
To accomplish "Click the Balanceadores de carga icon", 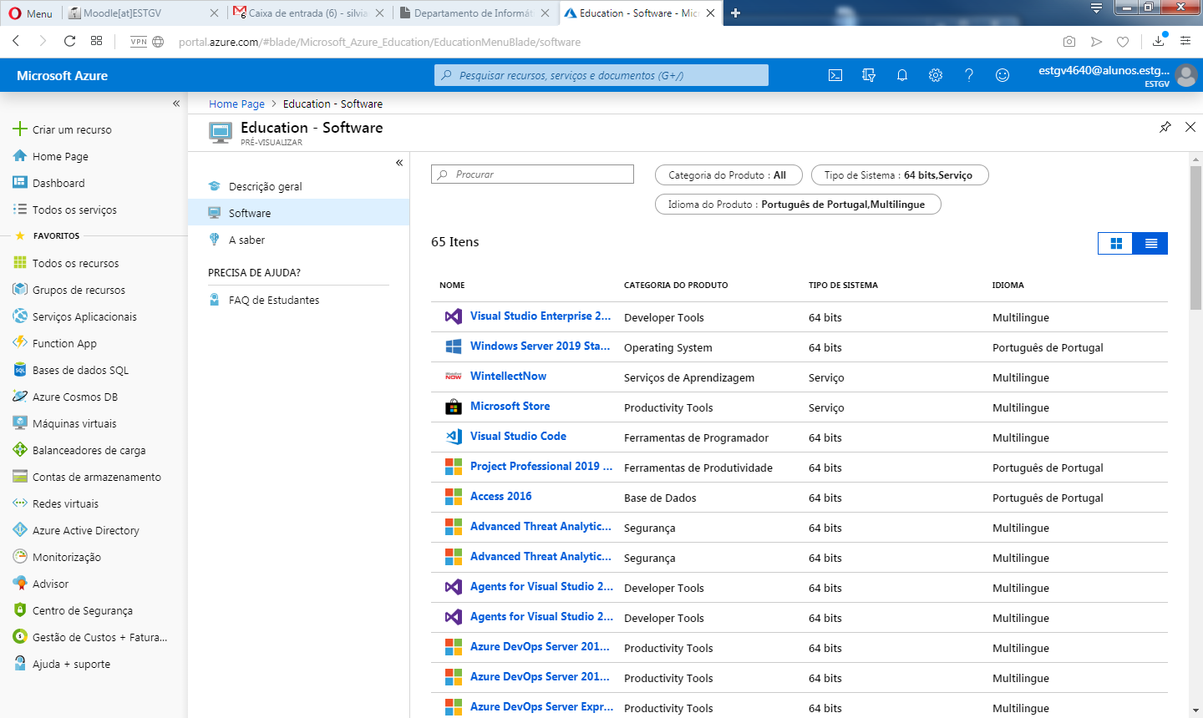I will (20, 450).
